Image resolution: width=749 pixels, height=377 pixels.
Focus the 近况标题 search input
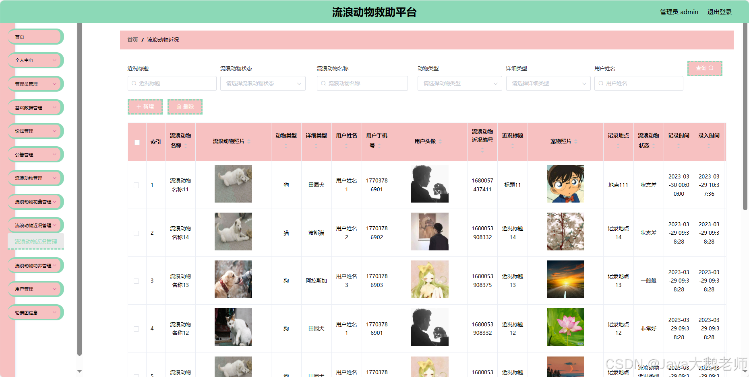click(172, 84)
